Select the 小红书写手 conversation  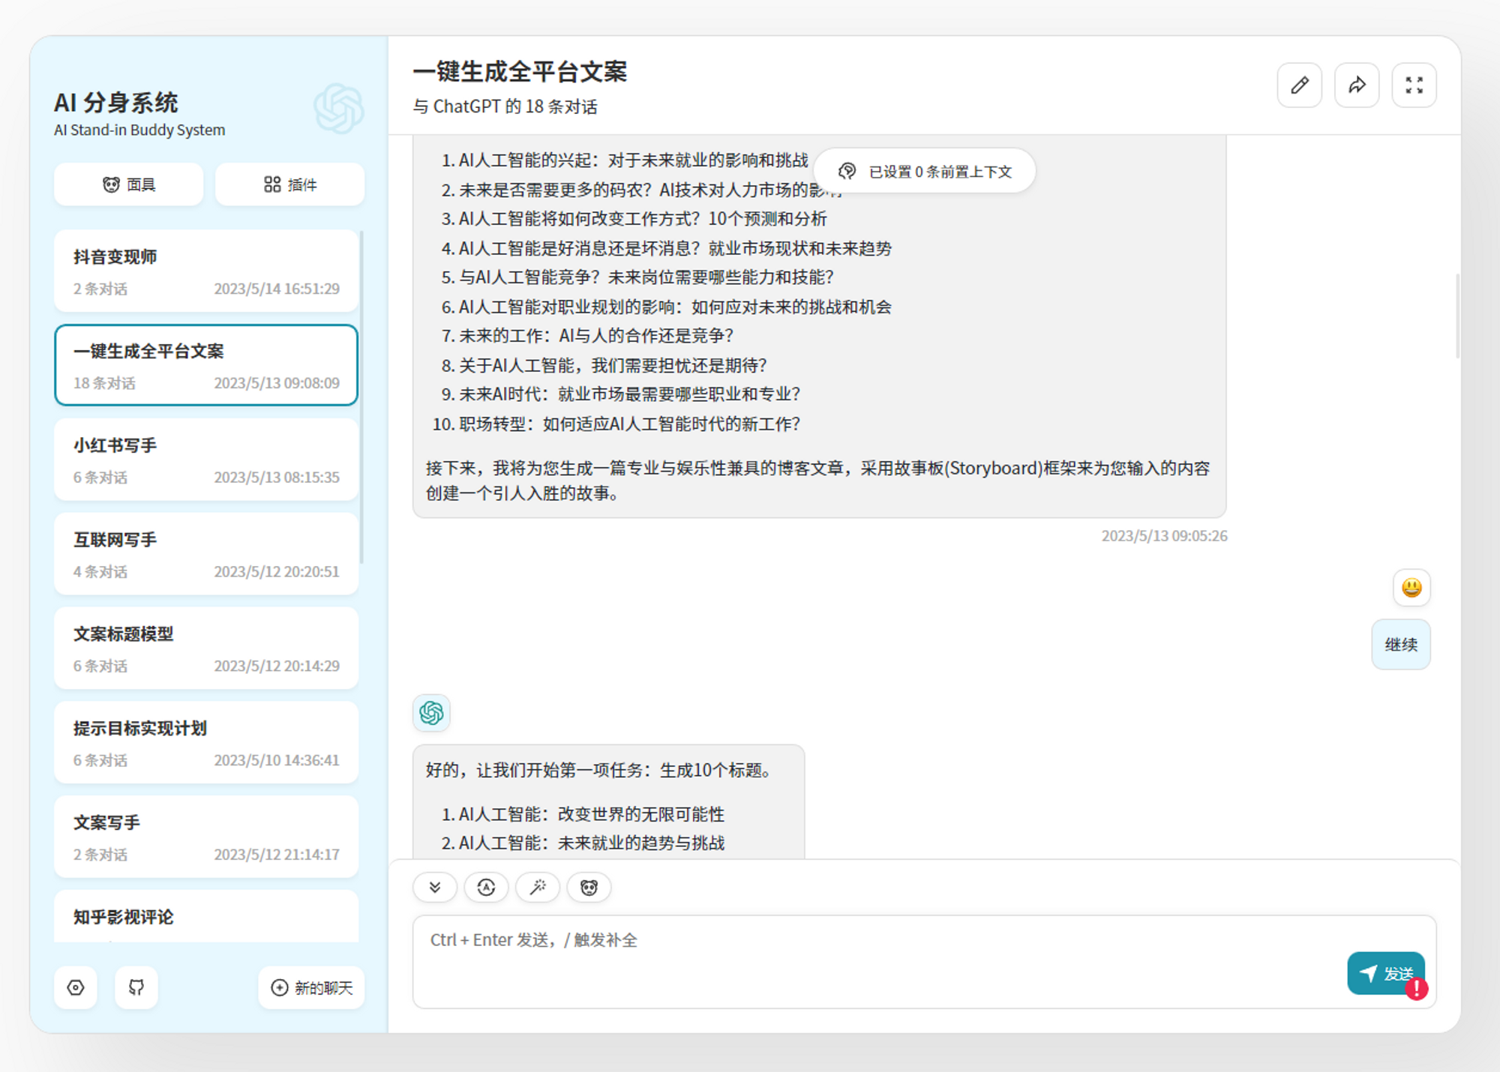click(206, 460)
